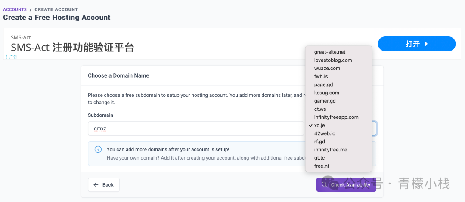Select great-site.net from the domain list
Viewport: 465px width, 202px height.
[x=330, y=52]
